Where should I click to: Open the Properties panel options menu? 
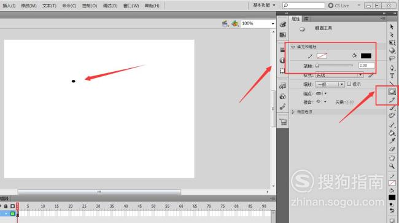click(382, 18)
